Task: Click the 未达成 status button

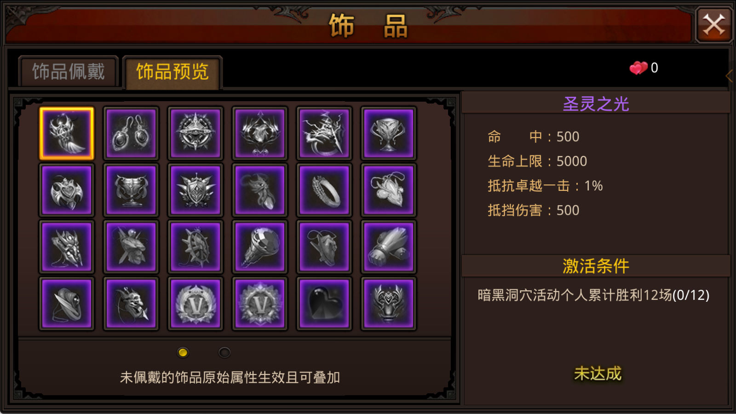Action: (598, 374)
